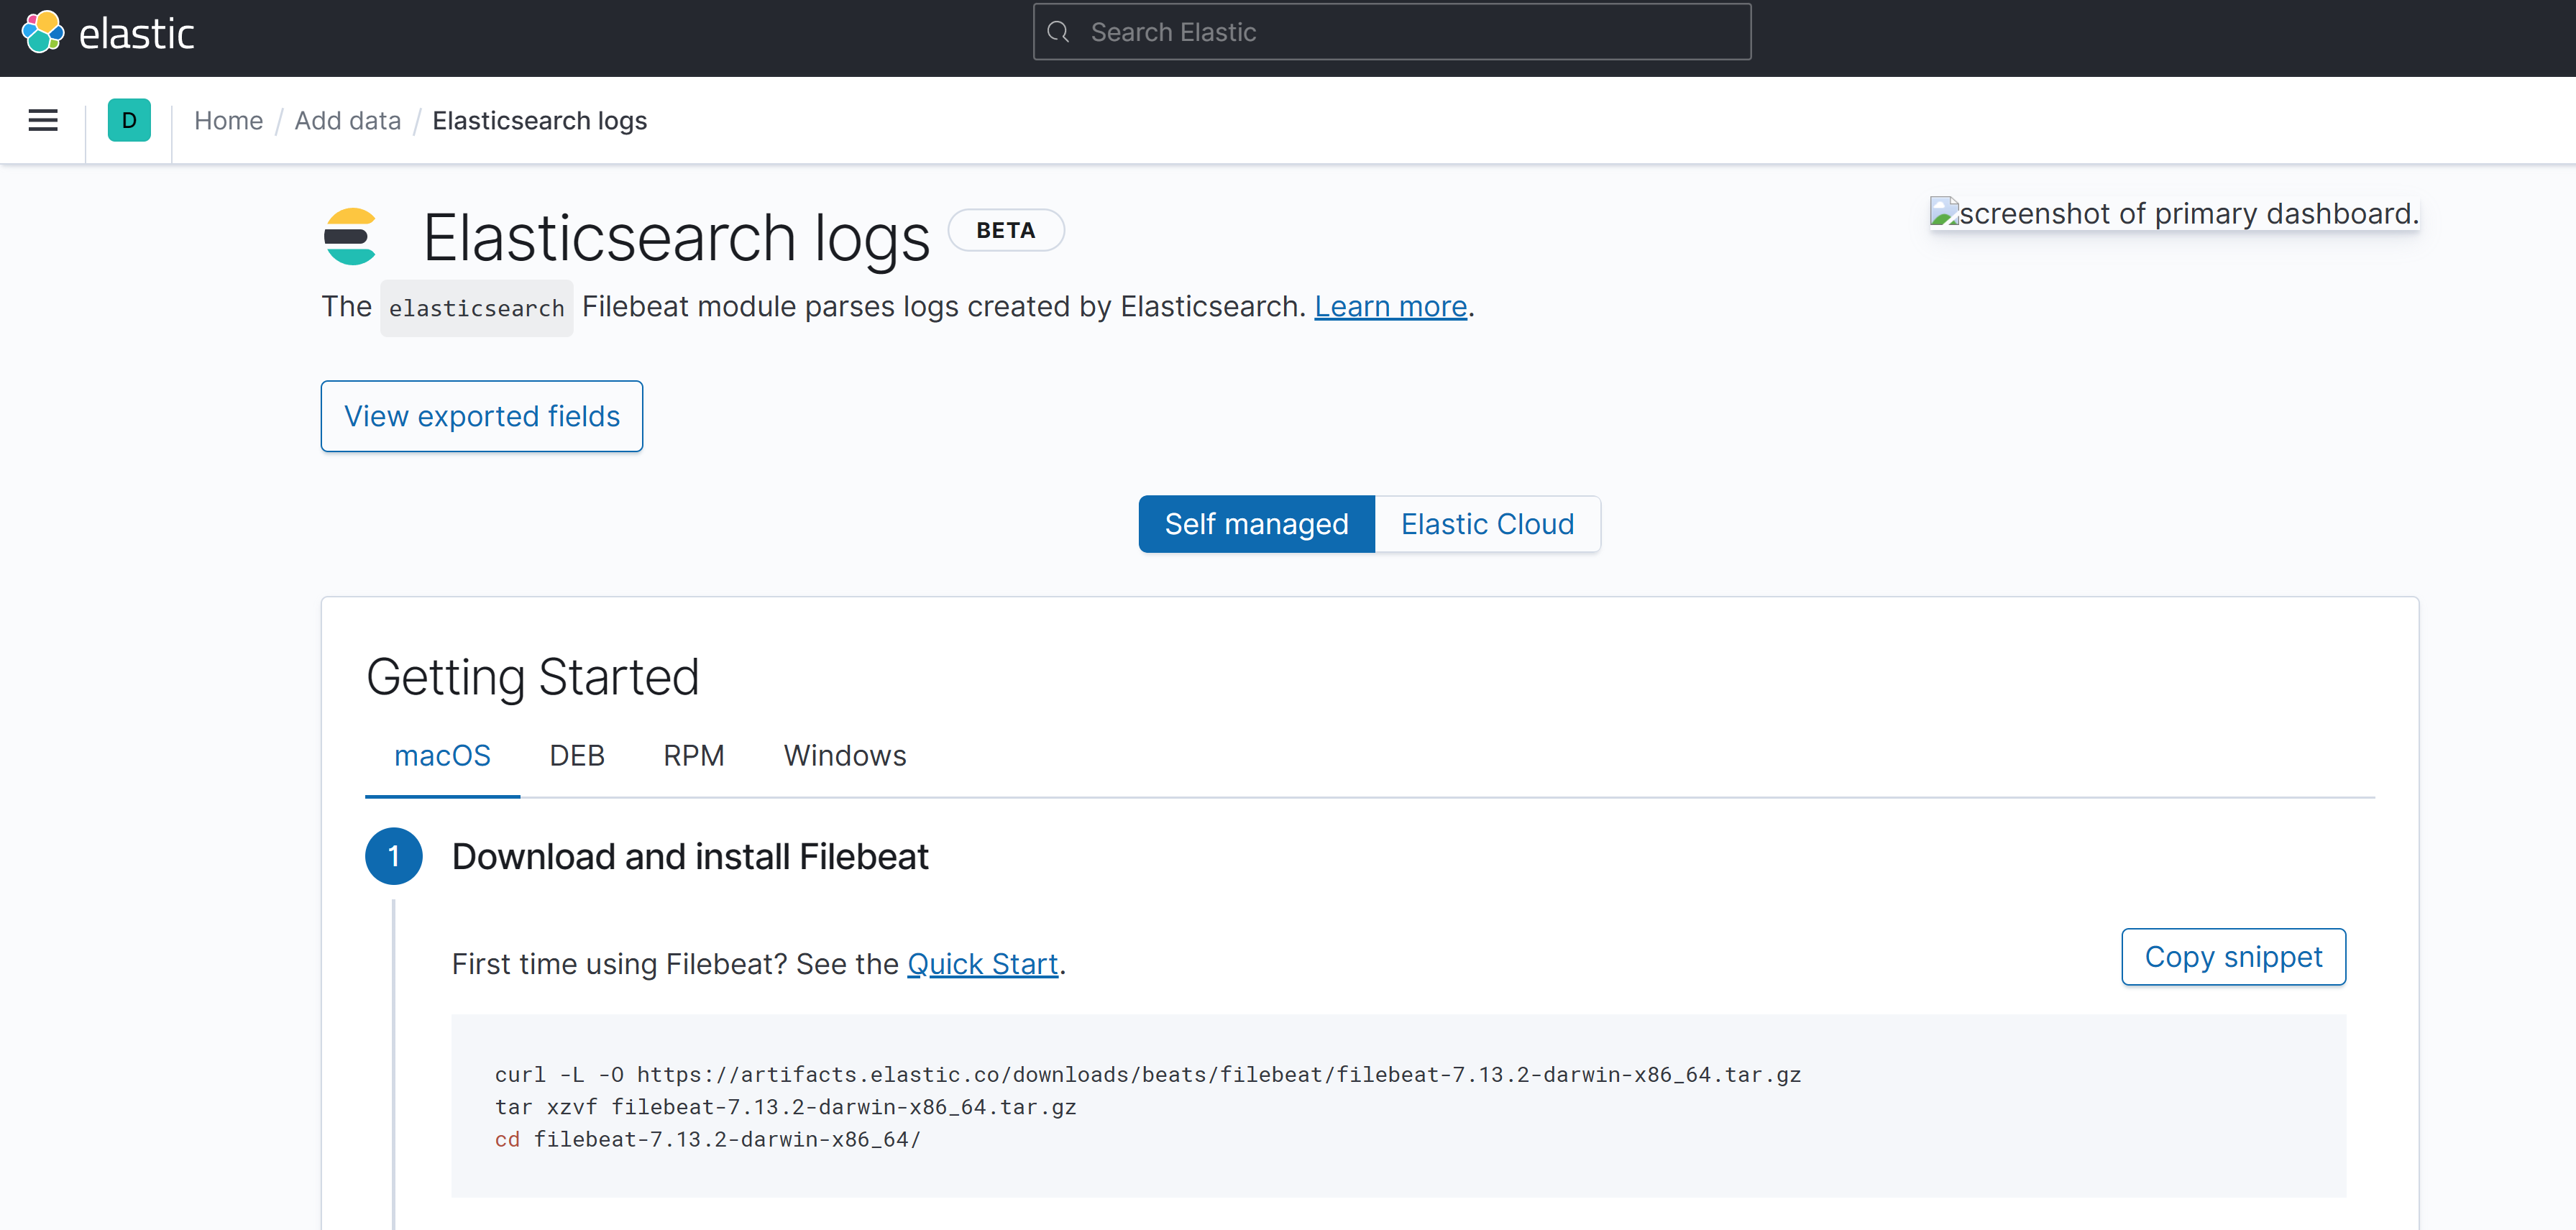The image size is (2576, 1230).
Task: Click the Elasticsearch logs module icon
Action: coord(351,237)
